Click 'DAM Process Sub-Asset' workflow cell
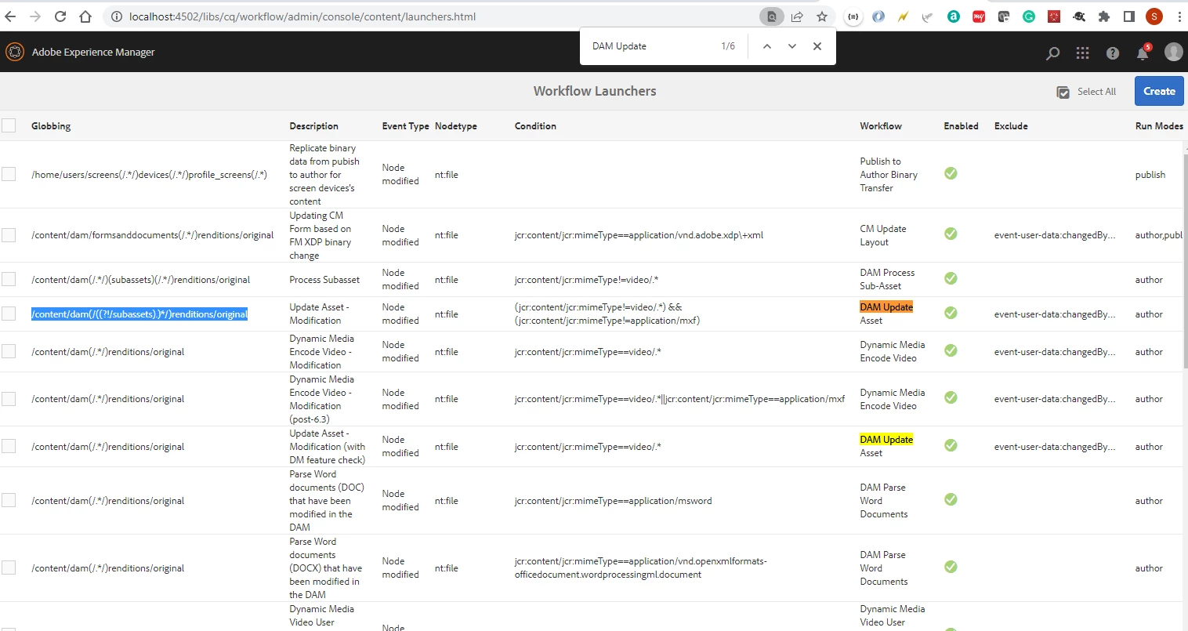 tap(887, 279)
